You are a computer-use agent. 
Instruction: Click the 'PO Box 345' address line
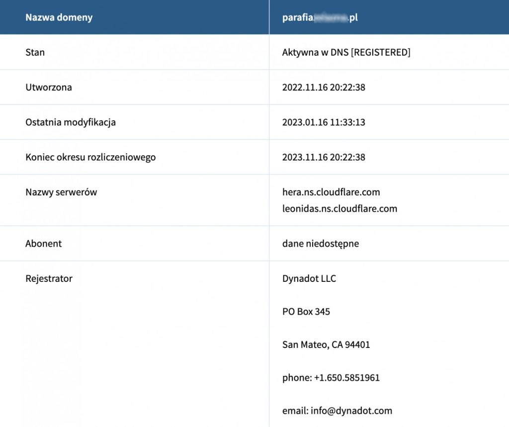[x=306, y=312]
